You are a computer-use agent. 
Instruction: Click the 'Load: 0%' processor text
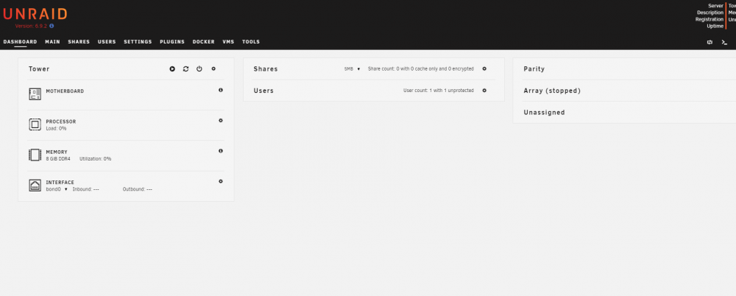click(57, 128)
